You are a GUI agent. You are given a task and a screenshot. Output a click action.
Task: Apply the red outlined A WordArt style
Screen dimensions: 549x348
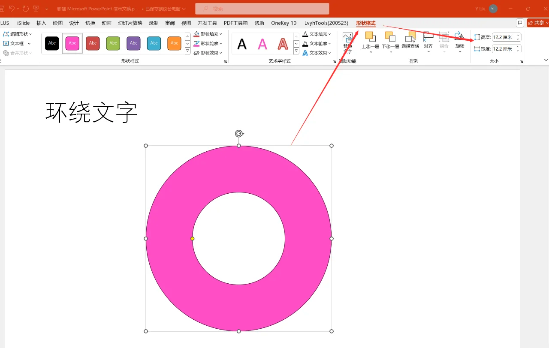click(x=283, y=44)
